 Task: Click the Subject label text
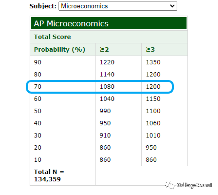coord(43,6)
